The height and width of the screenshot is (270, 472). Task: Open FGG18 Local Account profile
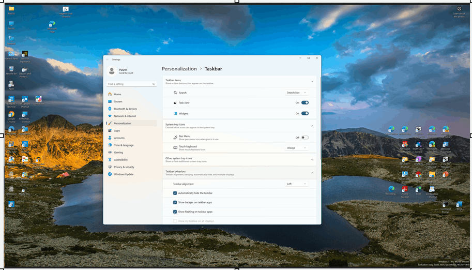120,71
